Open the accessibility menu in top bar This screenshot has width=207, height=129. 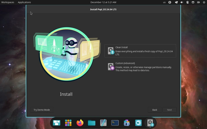pos(170,2)
